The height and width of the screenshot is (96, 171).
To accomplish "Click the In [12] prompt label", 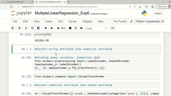I will pos(26,34).
